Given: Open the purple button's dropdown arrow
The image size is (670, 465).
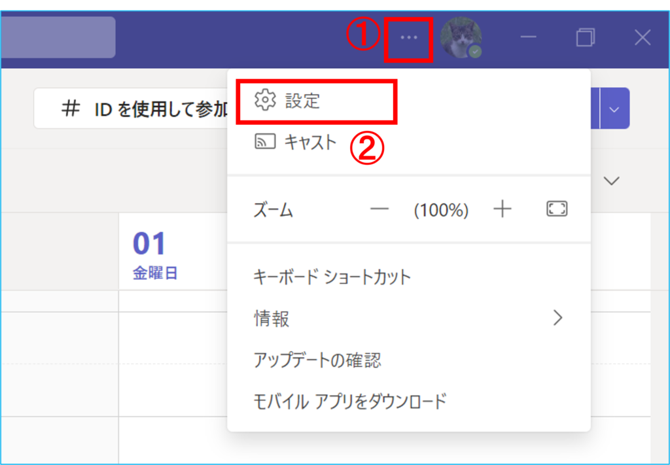Looking at the screenshot, I should (614, 109).
